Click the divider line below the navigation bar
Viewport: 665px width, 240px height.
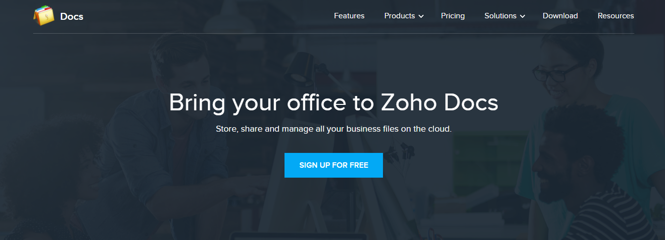click(x=333, y=34)
